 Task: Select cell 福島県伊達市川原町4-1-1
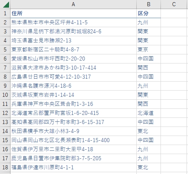click(x=73, y=167)
